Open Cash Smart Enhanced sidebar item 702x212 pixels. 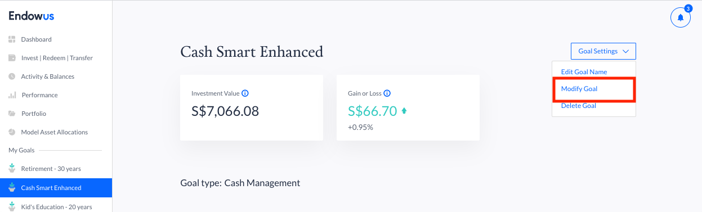pos(56,188)
